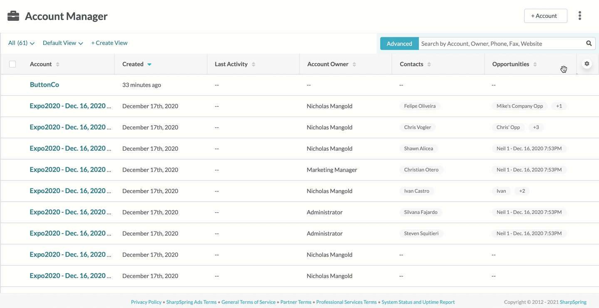
Task: Expand the +1 more opportunities chip
Action: (559, 106)
